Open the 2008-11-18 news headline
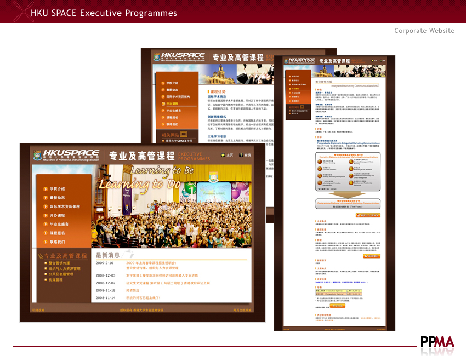The width and height of the screenshot is (466, 356). coord(133,290)
